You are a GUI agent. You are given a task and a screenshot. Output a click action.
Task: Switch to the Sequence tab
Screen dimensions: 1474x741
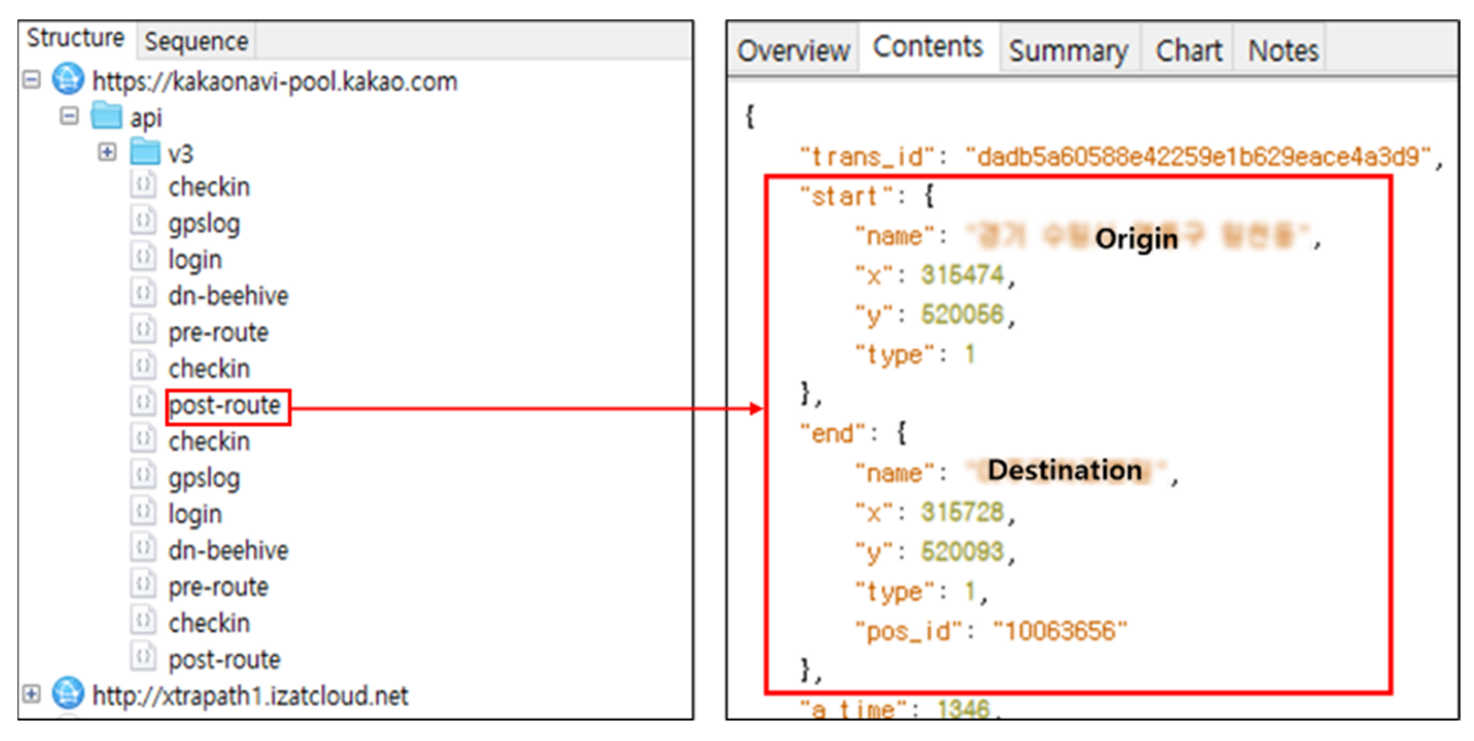click(196, 41)
